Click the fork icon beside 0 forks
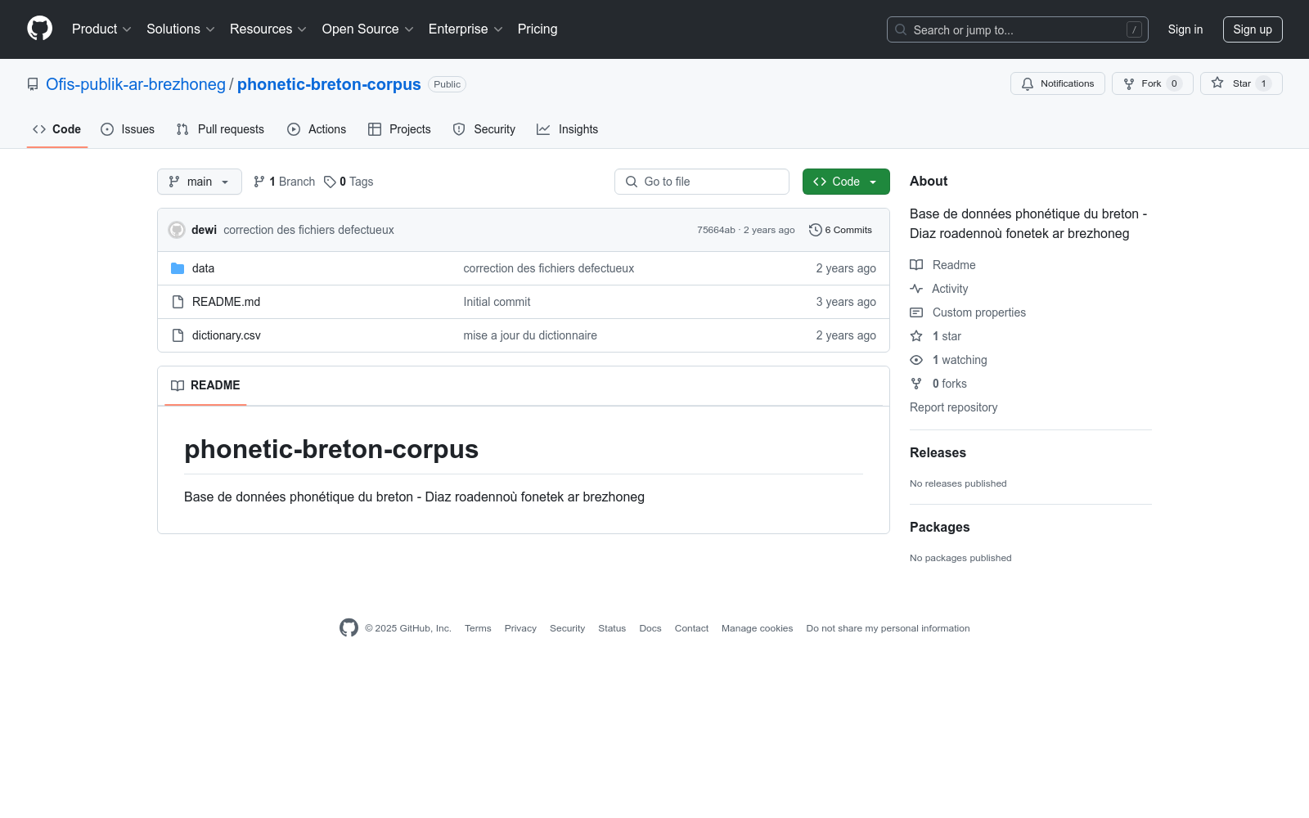Image resolution: width=1309 pixels, height=818 pixels. coord(916,384)
